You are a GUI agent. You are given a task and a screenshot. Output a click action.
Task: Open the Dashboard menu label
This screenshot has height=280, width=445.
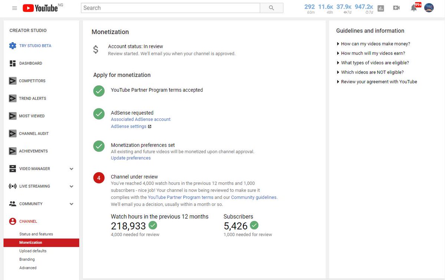(x=30, y=63)
